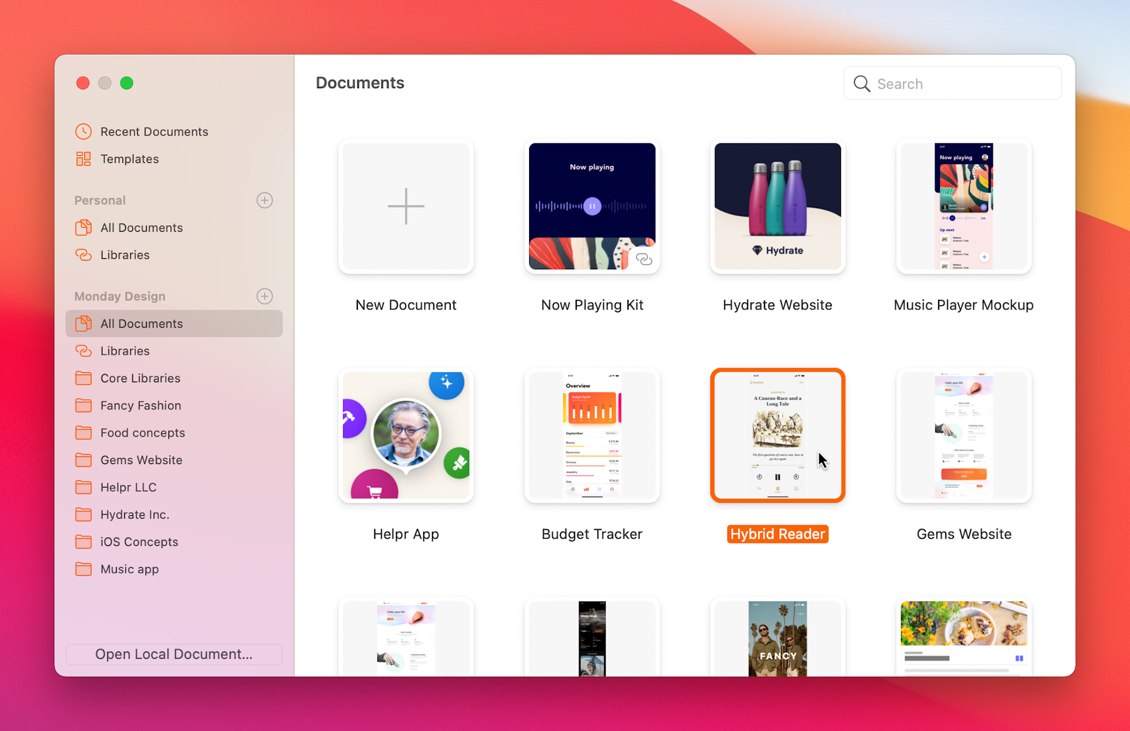1130x731 pixels.
Task: Click the Libraries icon under Personal
Action: click(83, 255)
